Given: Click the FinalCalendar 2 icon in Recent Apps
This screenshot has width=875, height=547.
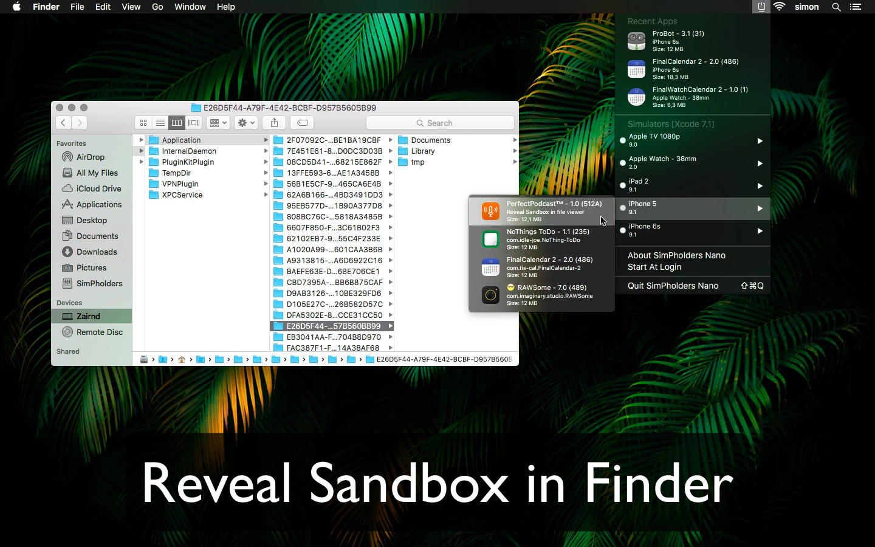Looking at the screenshot, I should click(636, 69).
